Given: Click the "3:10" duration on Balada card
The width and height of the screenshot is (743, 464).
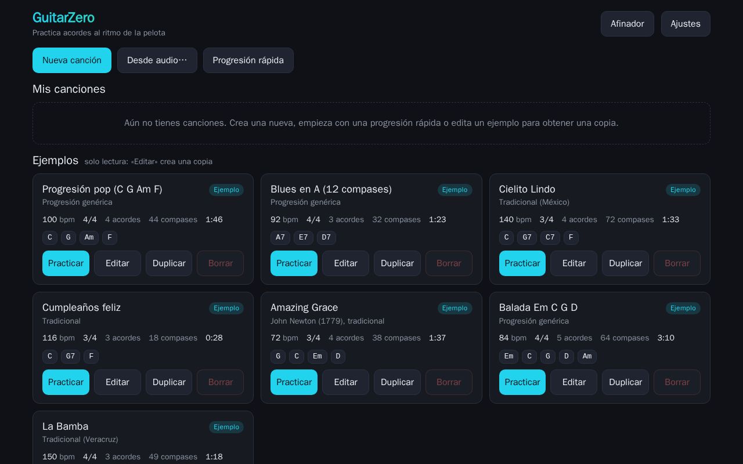Looking at the screenshot, I should [666, 338].
